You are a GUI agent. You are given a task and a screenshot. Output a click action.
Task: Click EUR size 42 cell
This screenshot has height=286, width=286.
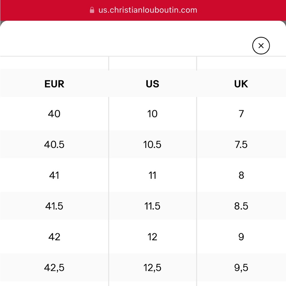[54, 237]
